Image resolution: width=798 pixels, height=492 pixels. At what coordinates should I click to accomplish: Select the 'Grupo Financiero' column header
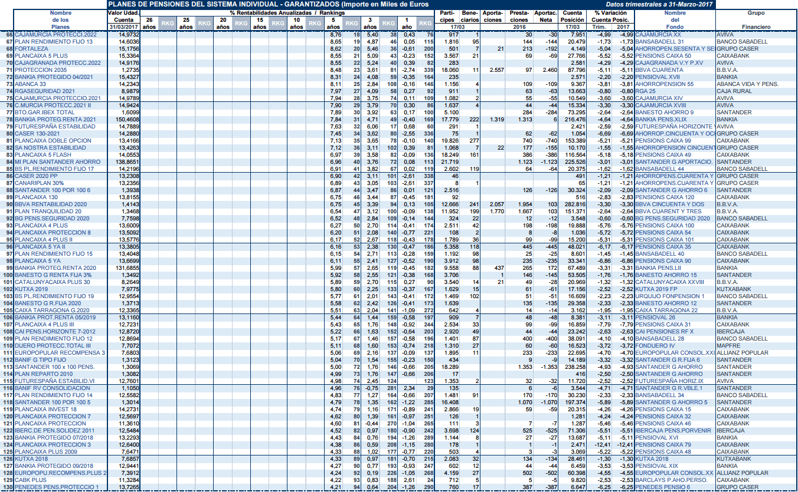coord(756,20)
